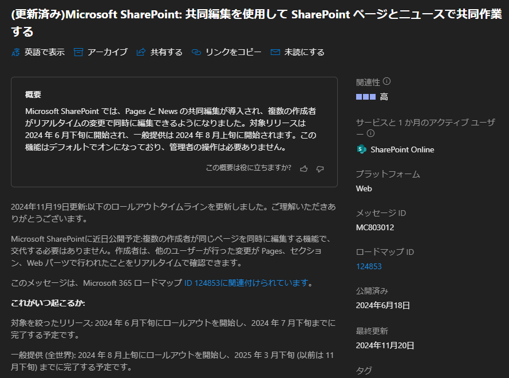Viewport: 509px width, 378px height.
Task: Copy the link with リンクをコピー
Action: [x=233, y=52]
